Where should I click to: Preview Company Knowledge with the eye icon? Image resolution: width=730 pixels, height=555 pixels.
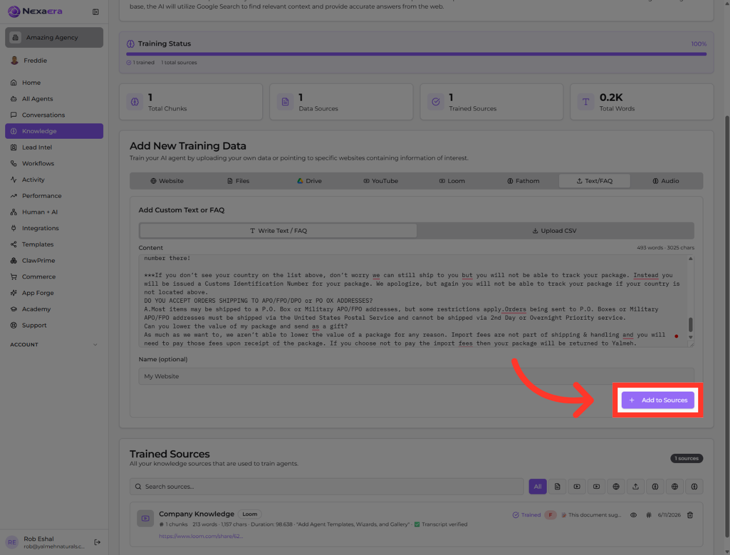click(x=633, y=515)
